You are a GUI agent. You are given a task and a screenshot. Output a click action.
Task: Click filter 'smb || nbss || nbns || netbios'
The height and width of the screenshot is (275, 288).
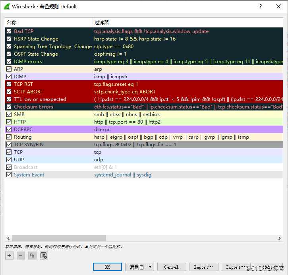tap(127, 114)
